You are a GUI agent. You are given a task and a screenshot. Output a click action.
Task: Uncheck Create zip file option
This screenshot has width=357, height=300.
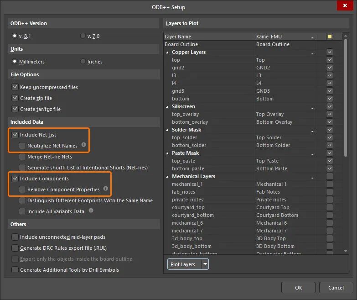[15, 98]
